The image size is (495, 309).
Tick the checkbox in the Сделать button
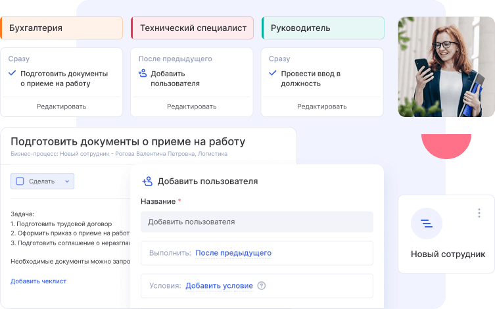[x=20, y=181]
